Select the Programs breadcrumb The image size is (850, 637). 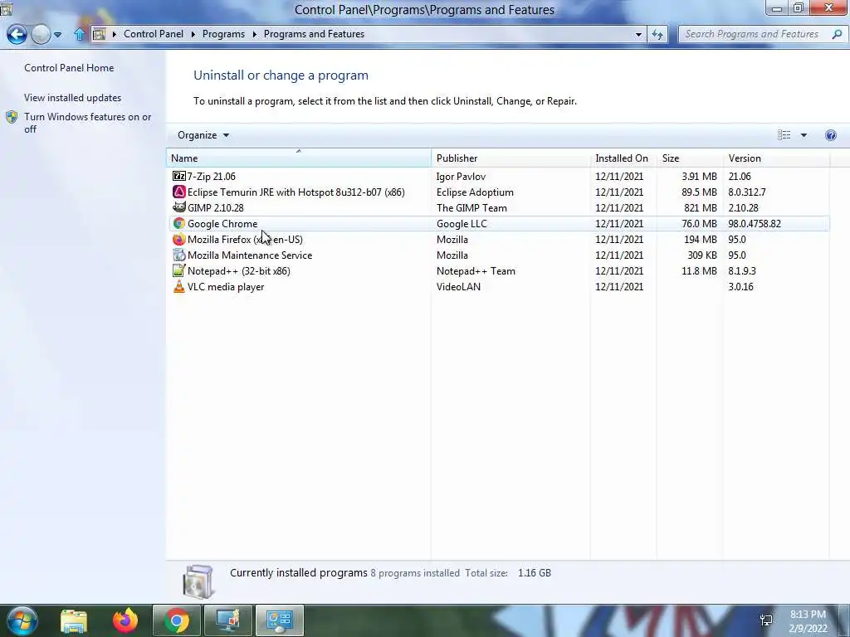coord(223,34)
